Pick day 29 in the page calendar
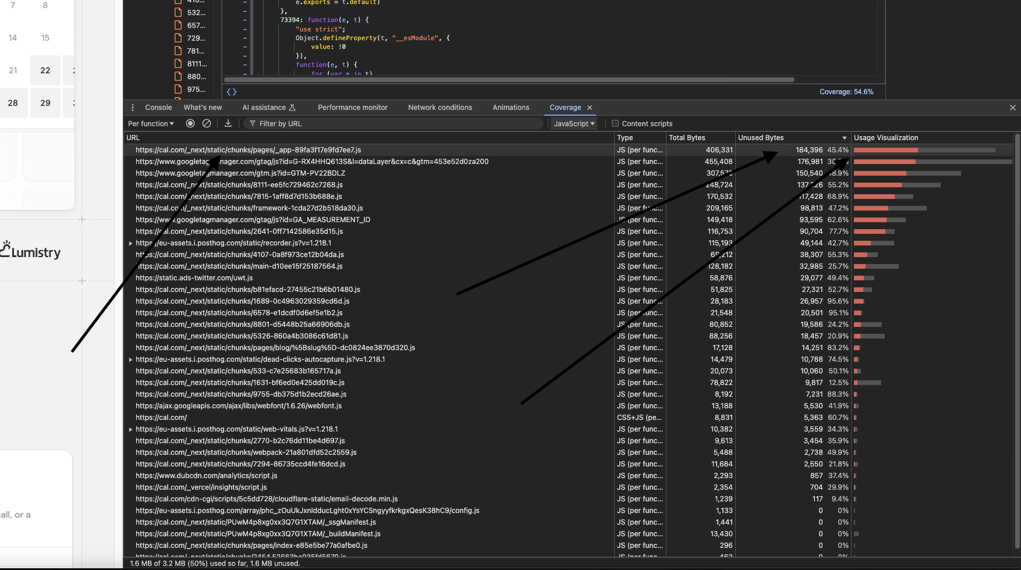The height and width of the screenshot is (570, 1021). (45, 103)
